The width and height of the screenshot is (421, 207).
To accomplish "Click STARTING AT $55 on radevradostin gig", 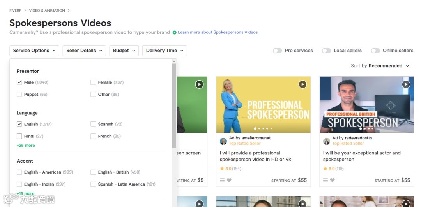I will pyautogui.click(x=392, y=180).
